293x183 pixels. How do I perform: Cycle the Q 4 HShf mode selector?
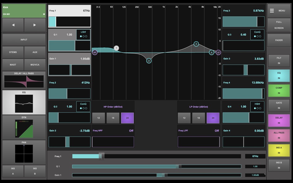point(257,107)
